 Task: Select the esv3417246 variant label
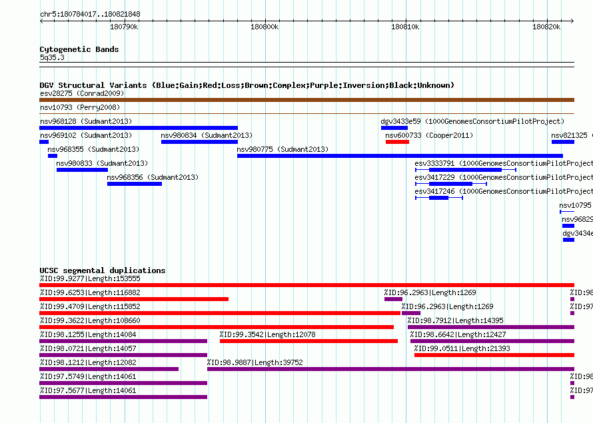pyautogui.click(x=504, y=191)
